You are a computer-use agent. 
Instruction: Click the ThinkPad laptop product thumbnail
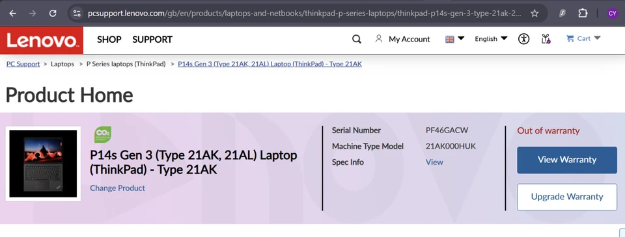click(43, 164)
